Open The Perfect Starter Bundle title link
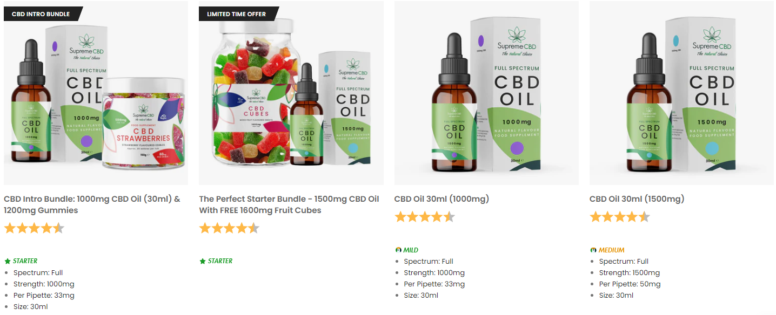This screenshot has height=315, width=776. (289, 204)
